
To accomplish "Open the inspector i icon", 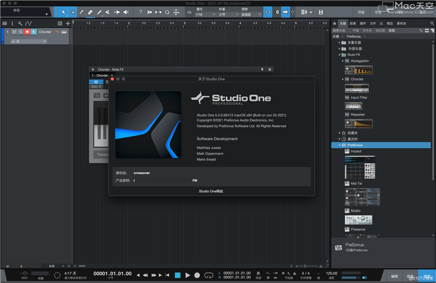I will point(12,23).
